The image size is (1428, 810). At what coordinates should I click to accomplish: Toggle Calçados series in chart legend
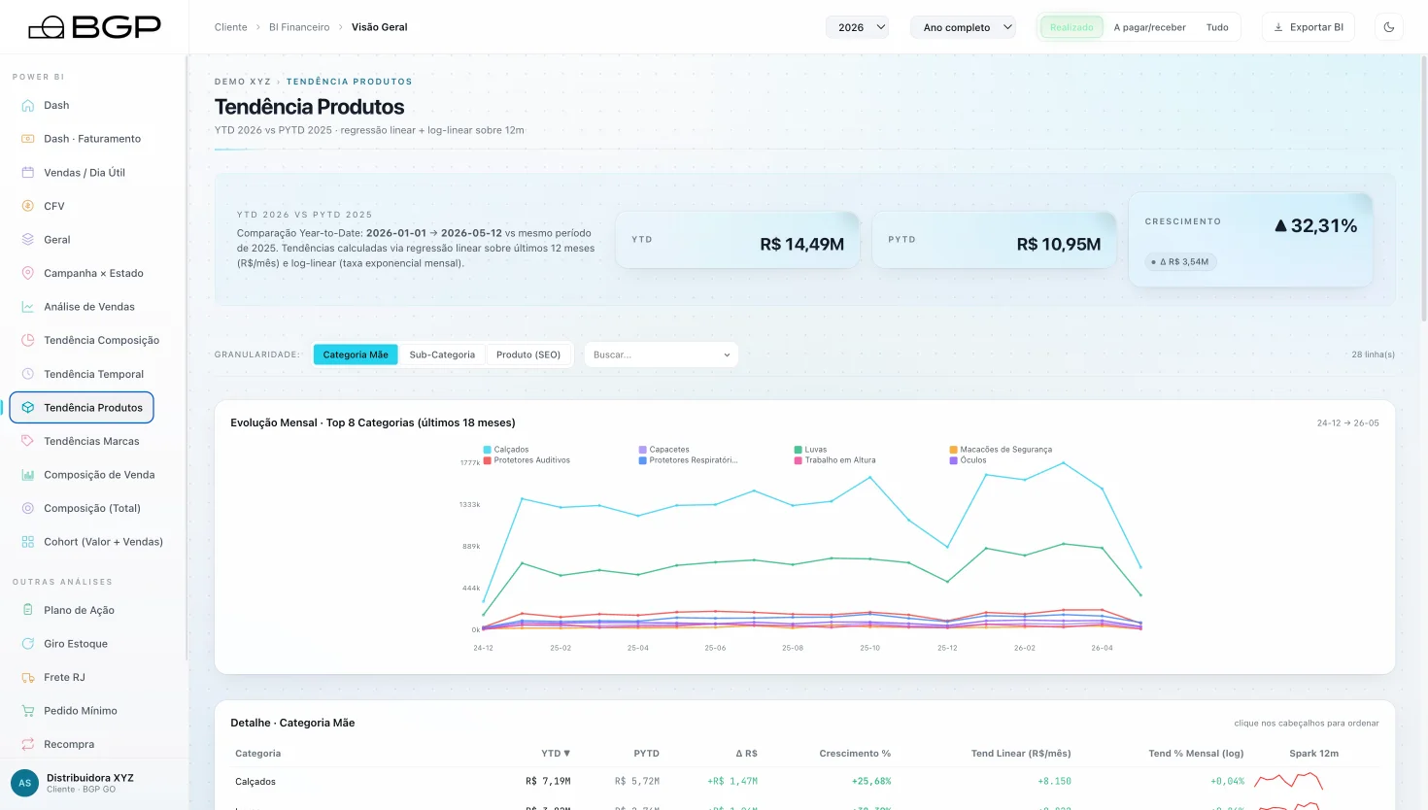(x=506, y=450)
